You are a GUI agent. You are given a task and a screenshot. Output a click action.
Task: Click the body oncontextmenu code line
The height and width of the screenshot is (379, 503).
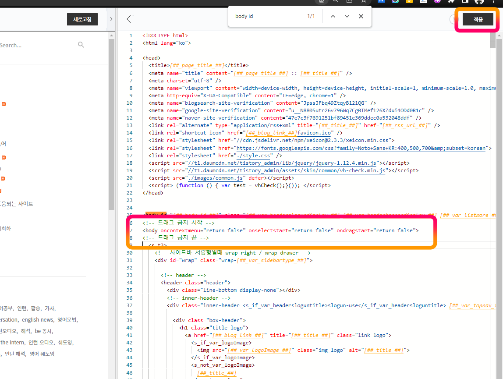pyautogui.click(x=280, y=230)
